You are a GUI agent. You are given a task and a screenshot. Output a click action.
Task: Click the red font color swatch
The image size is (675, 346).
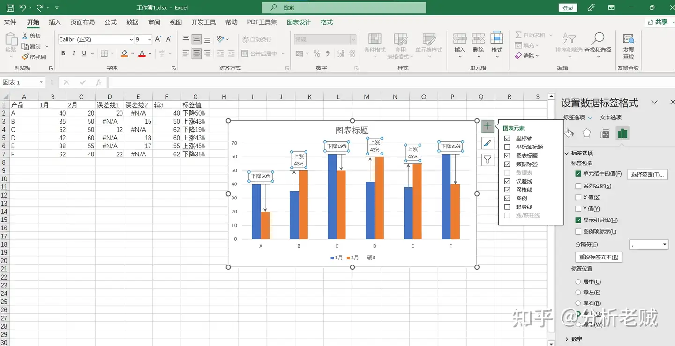pos(142,53)
